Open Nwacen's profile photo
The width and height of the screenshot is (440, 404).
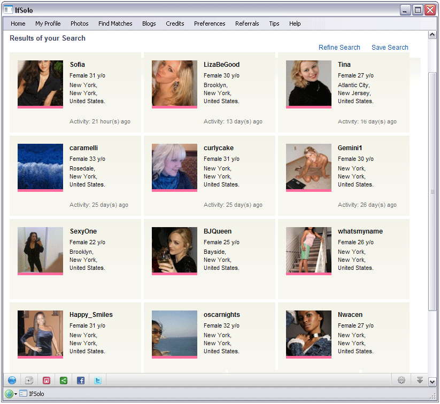(308, 333)
